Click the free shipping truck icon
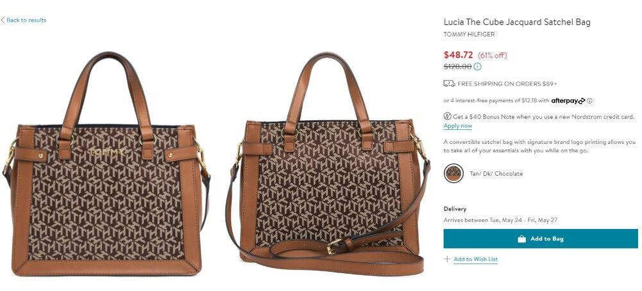Screen dimensions: 642x291 point(449,84)
